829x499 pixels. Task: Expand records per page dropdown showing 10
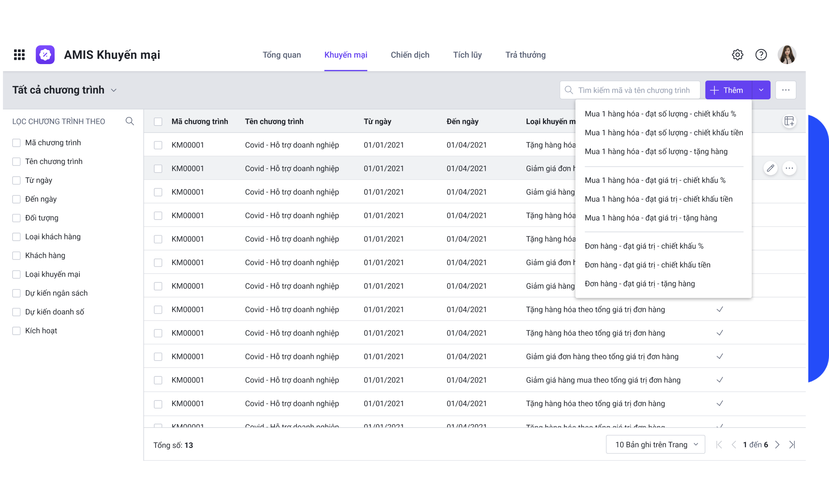(654, 445)
